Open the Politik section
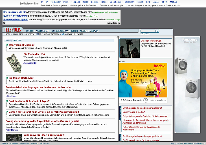This screenshot has height=145, width=206. pos(29,31)
